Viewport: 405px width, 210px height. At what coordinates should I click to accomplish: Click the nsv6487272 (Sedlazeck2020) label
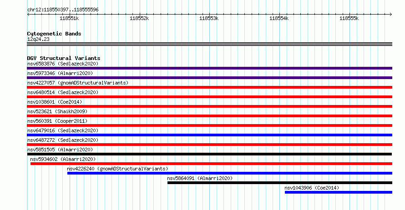click(x=63, y=140)
